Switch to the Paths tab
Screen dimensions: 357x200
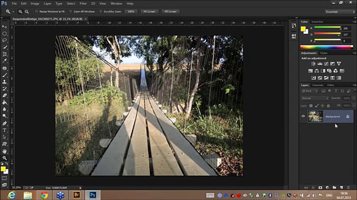point(331,85)
